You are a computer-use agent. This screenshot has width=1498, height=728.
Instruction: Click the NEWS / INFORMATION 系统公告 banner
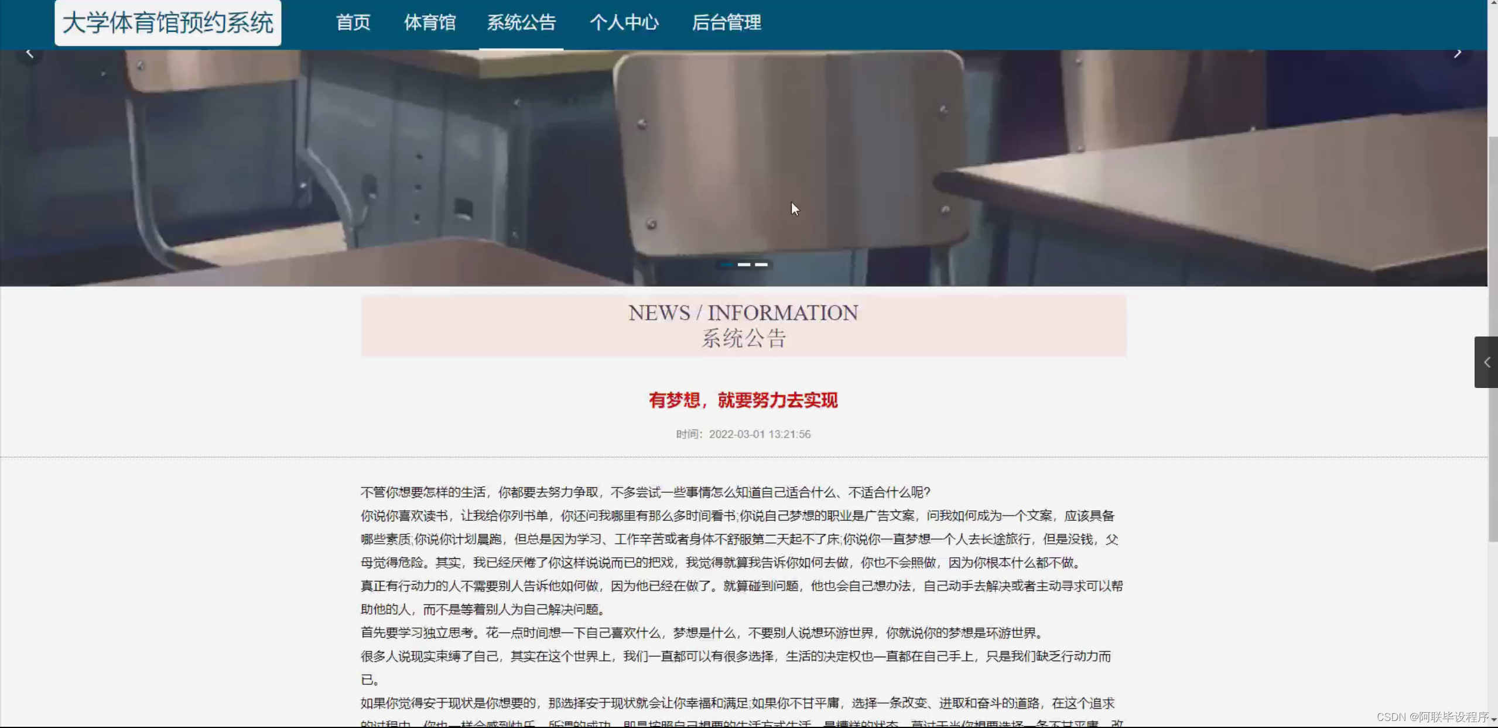coord(743,326)
